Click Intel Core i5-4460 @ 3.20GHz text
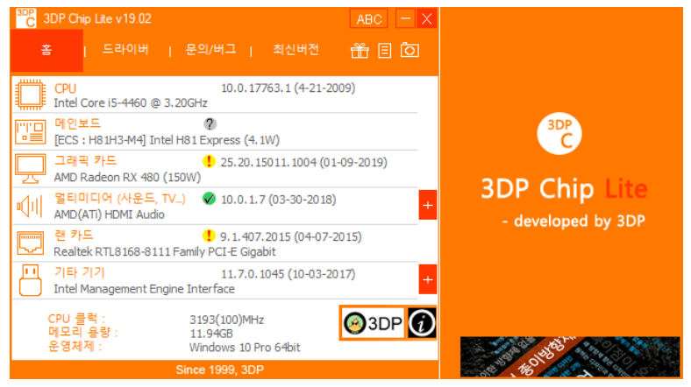The height and width of the screenshot is (387, 691). [x=131, y=103]
